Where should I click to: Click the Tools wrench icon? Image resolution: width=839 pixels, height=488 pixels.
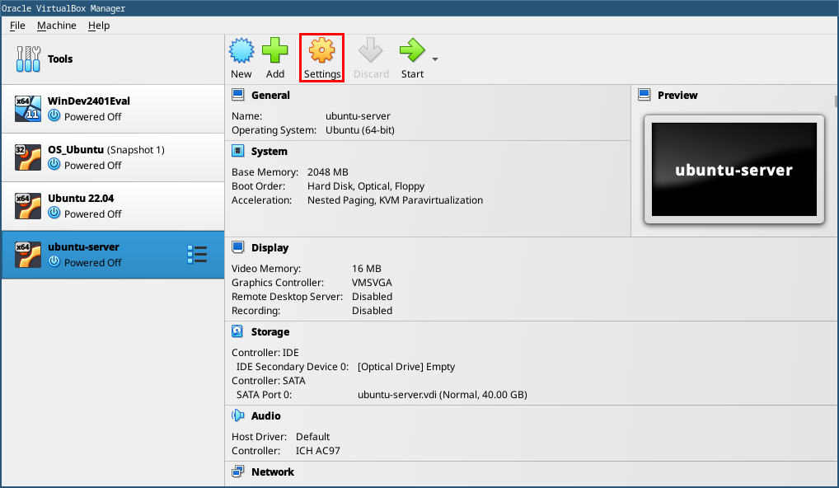(28, 59)
